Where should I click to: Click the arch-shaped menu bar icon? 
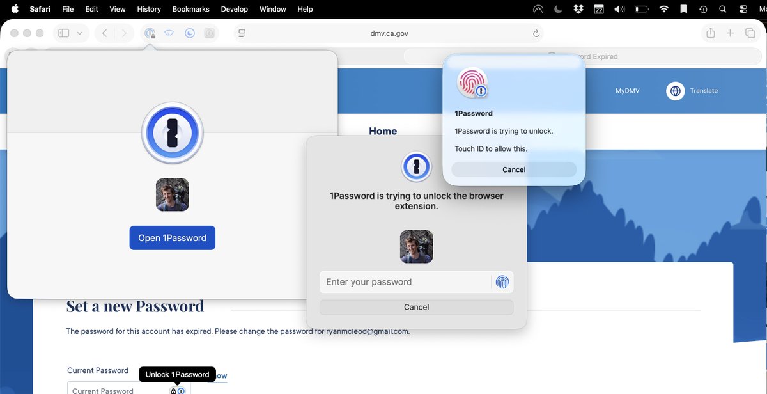538,9
